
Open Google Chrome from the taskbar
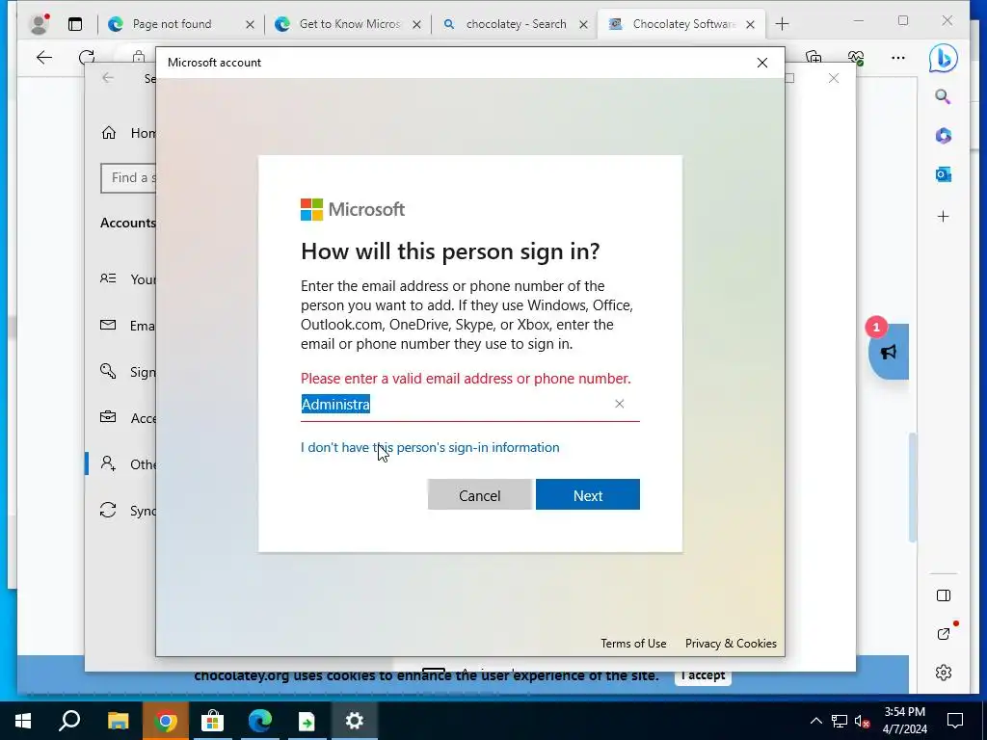click(165, 721)
